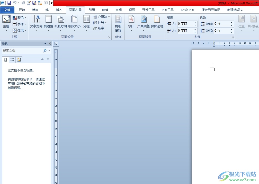Decrease right indent with down stepper
This screenshot has width=259, height=184.
(195, 32)
